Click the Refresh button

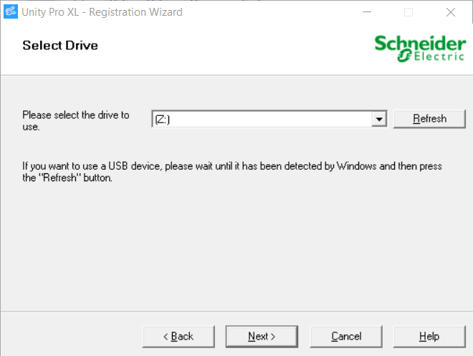tap(429, 119)
